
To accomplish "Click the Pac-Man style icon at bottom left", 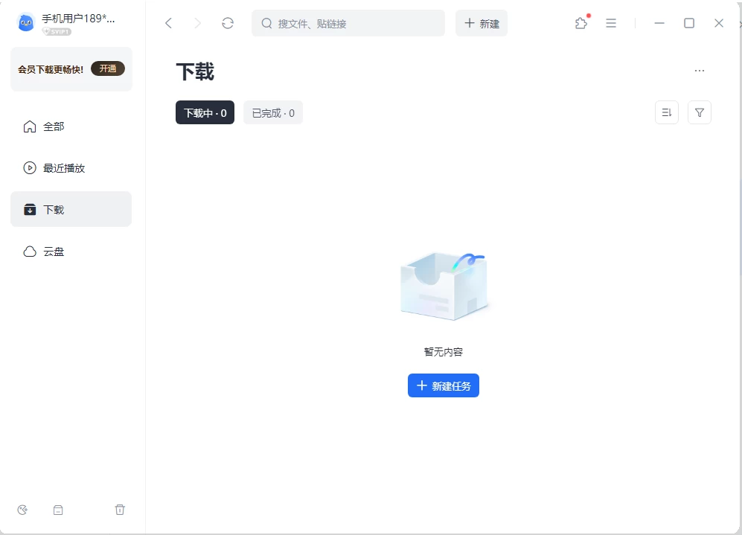I will [x=22, y=510].
